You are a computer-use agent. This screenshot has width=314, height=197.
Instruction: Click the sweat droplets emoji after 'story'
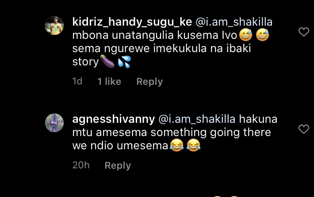(124, 61)
